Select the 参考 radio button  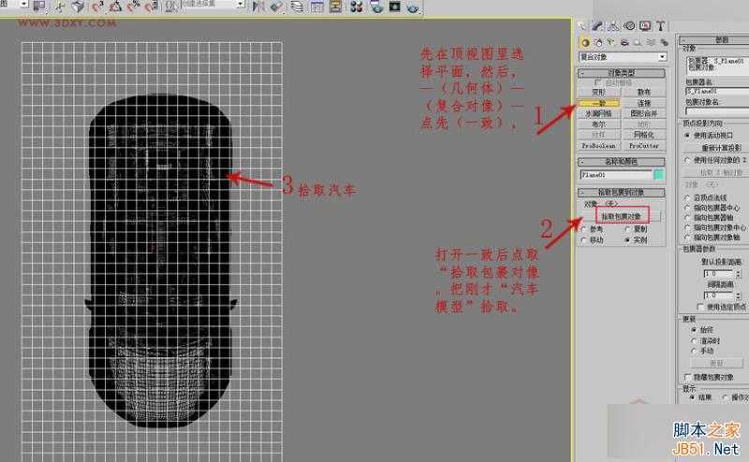[x=583, y=229]
